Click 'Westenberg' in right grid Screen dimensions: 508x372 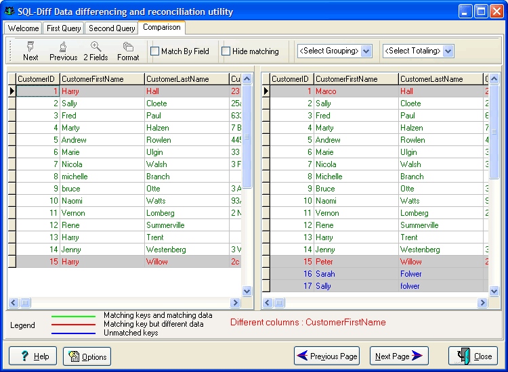pyautogui.click(x=420, y=250)
